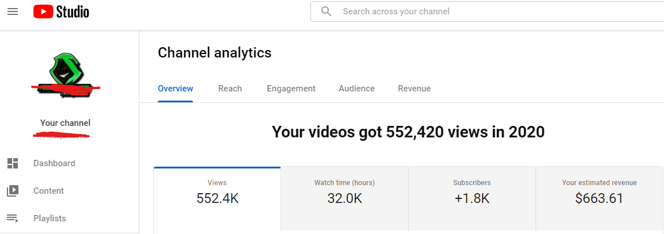Go to the Revenue tab

[414, 89]
